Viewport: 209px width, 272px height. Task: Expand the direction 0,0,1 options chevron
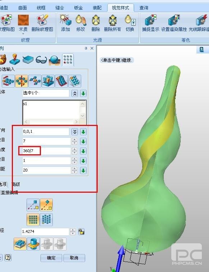tap(75, 132)
